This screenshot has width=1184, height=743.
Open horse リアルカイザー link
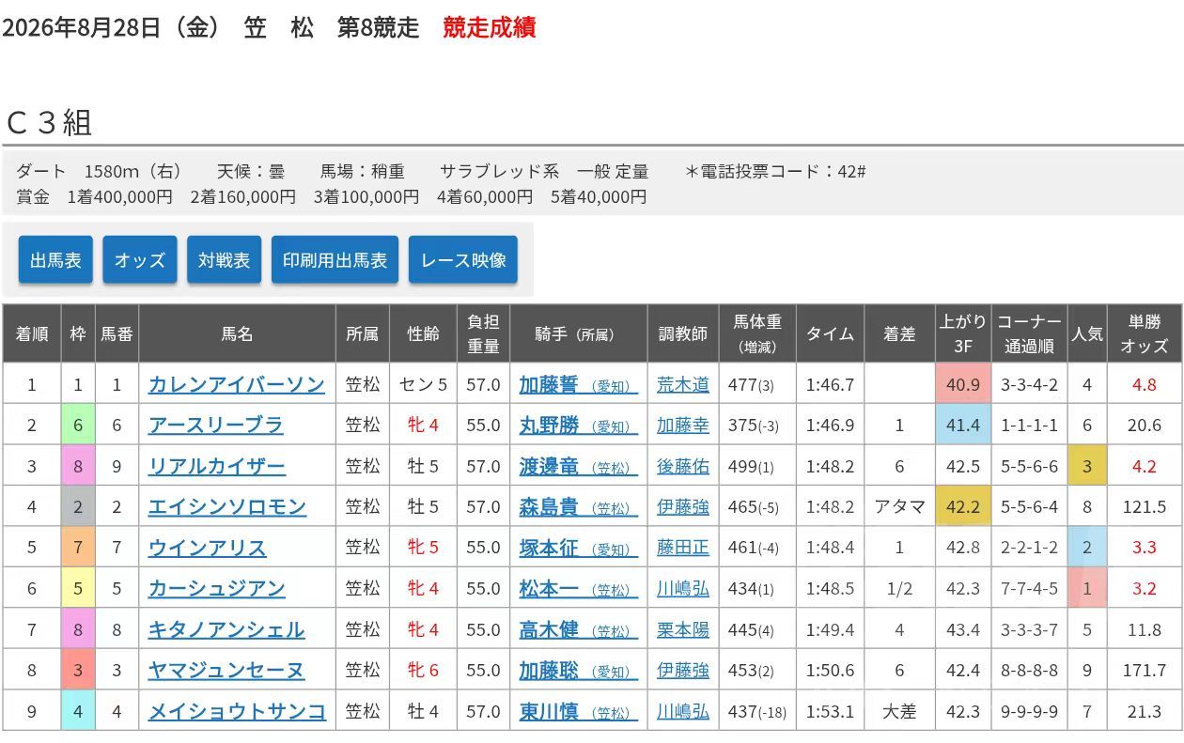coord(217,466)
